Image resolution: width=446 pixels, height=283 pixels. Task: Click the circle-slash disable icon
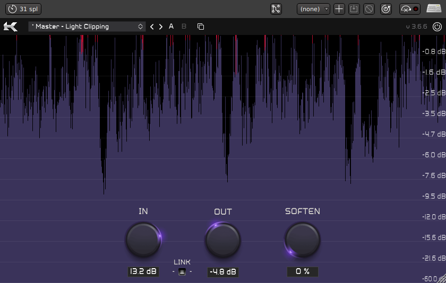click(369, 9)
